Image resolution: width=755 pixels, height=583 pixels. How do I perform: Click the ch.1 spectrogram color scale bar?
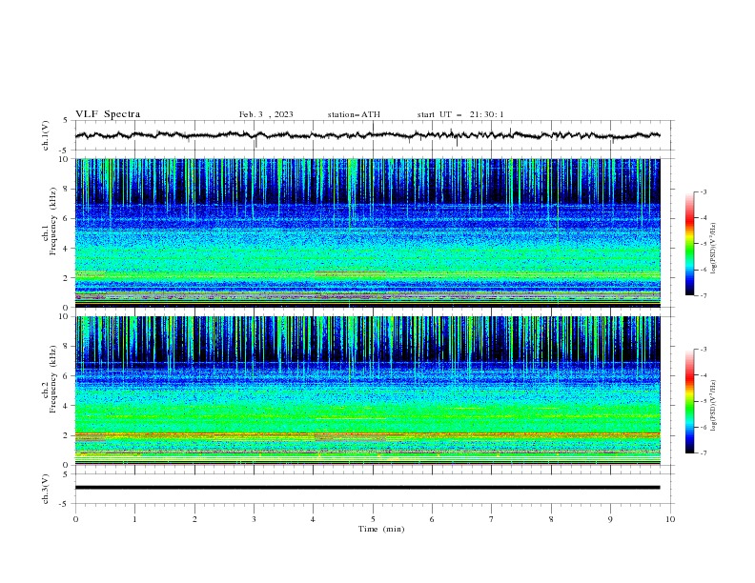(689, 244)
